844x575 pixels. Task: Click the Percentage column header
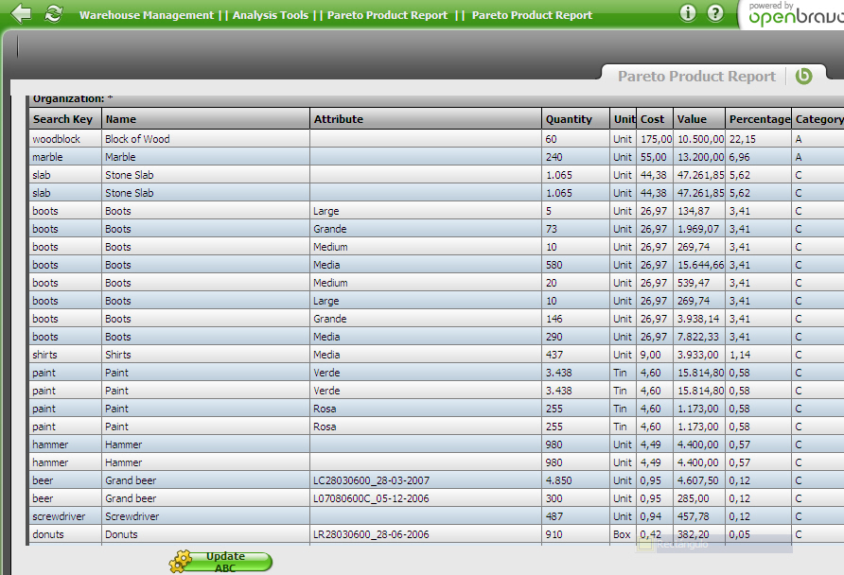(x=759, y=119)
